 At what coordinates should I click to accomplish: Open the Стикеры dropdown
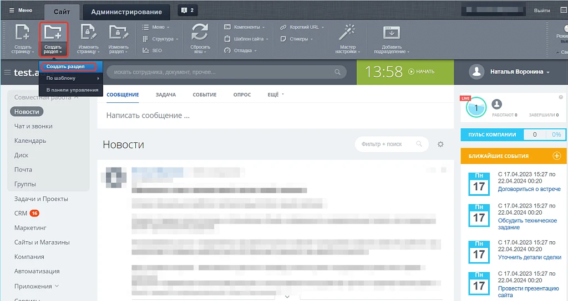tap(297, 39)
